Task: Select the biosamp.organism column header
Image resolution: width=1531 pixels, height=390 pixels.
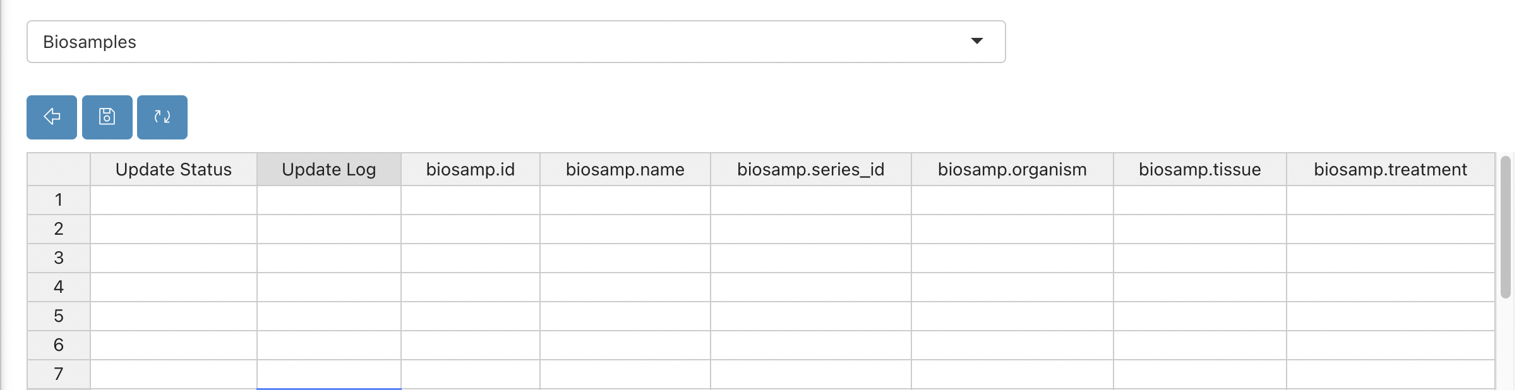Action: [1012, 169]
